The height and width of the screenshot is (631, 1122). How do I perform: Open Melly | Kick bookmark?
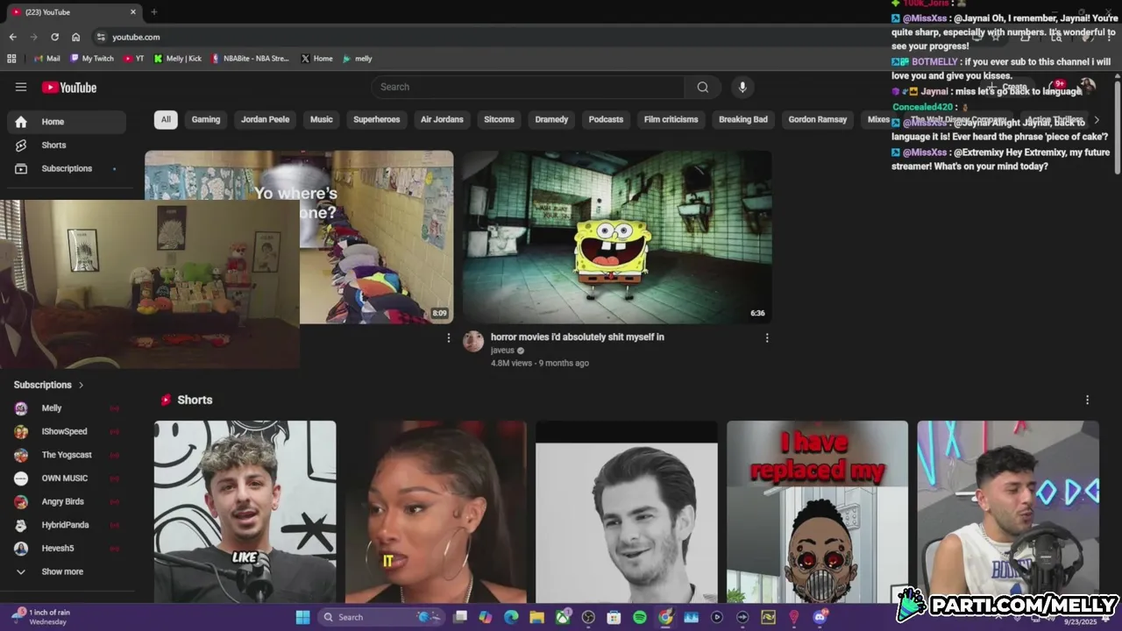pos(177,59)
